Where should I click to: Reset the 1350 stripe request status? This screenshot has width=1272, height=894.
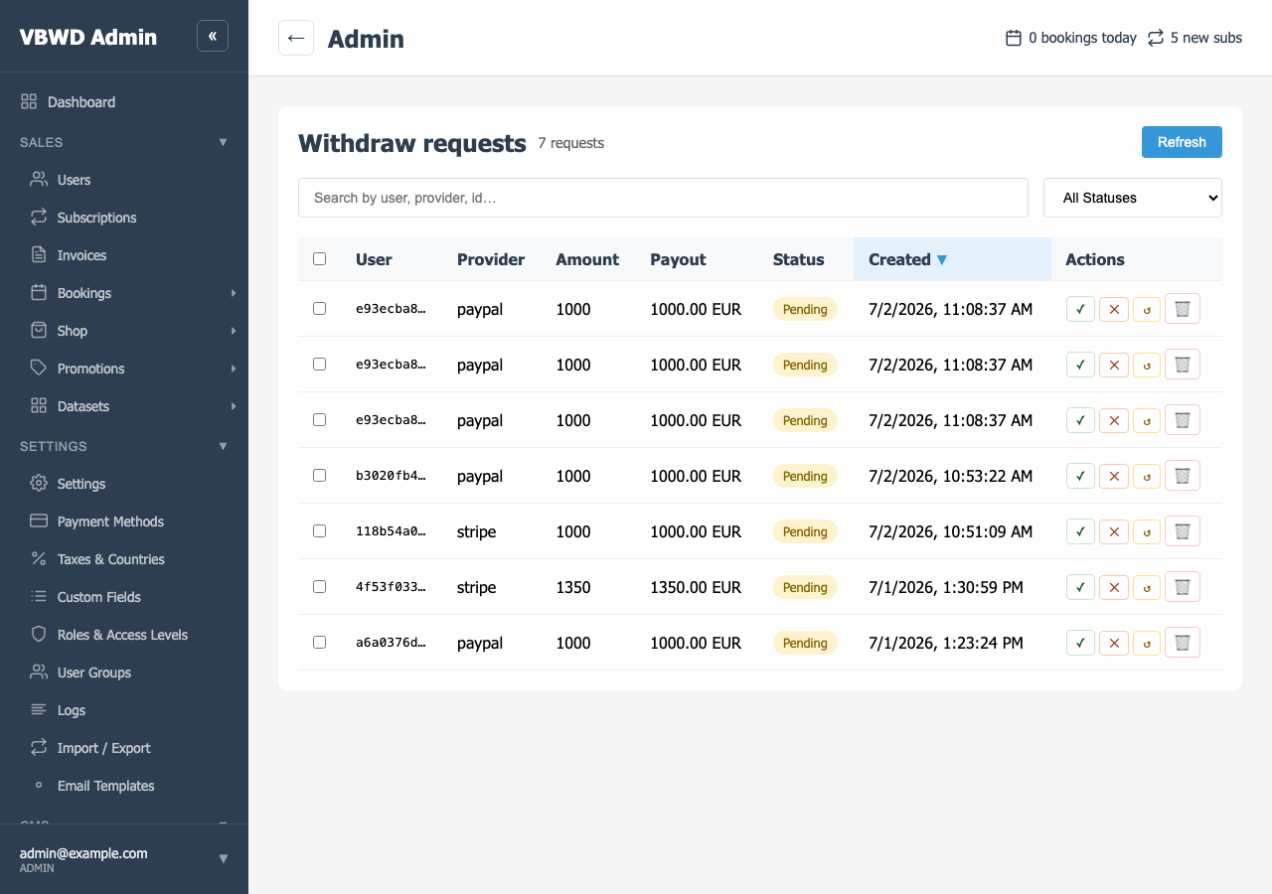[1147, 587]
